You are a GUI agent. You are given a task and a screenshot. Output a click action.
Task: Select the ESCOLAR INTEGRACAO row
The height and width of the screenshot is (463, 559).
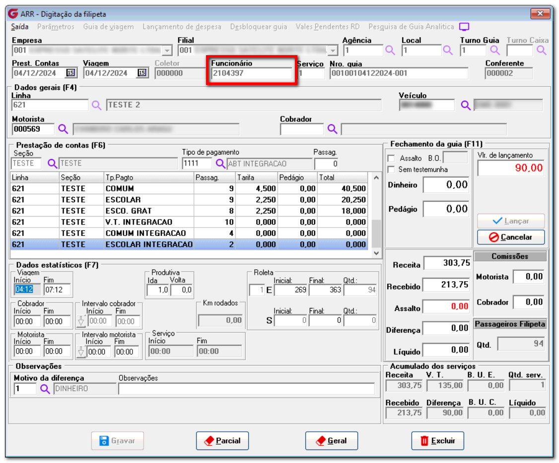pos(189,244)
